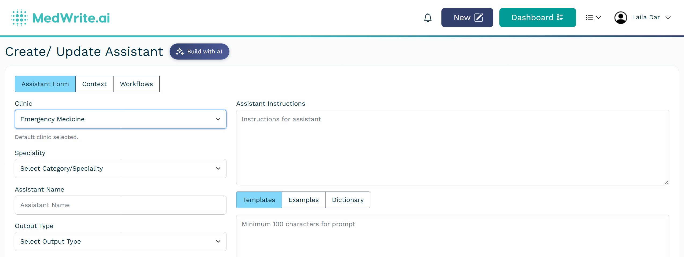Screen dimensions: 684x257
Task: Click the 'Default clinic selected.' text
Action: pyautogui.click(x=46, y=137)
